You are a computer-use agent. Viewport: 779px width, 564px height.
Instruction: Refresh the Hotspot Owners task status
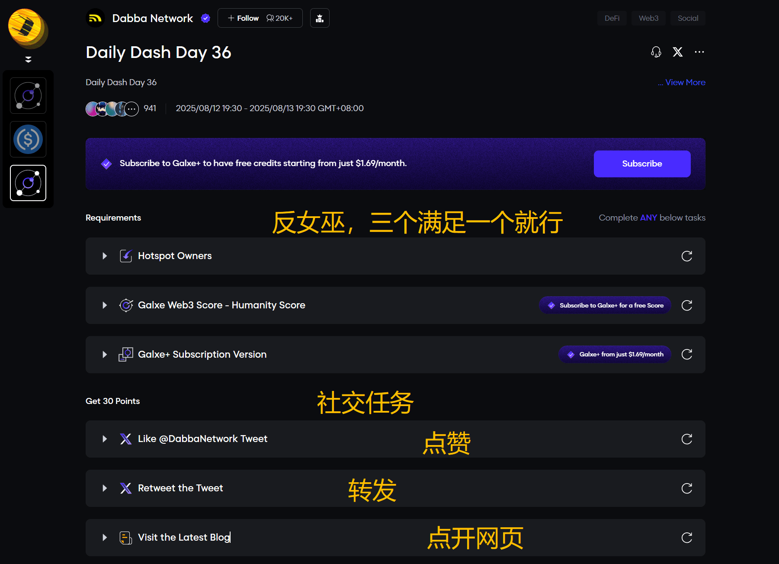click(687, 256)
